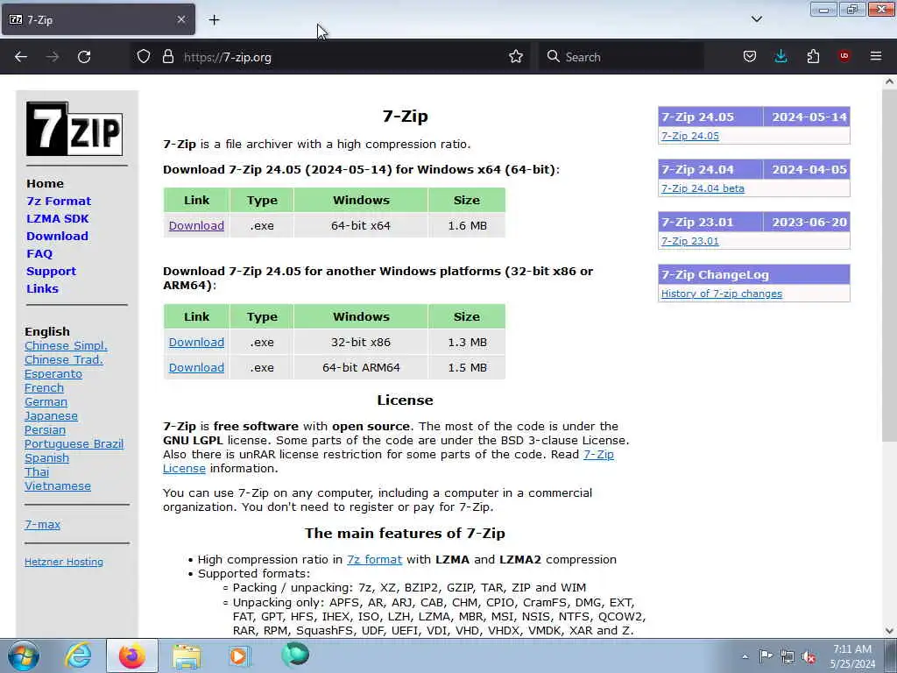
Task: Click the forward navigation arrow
Action: click(x=53, y=57)
